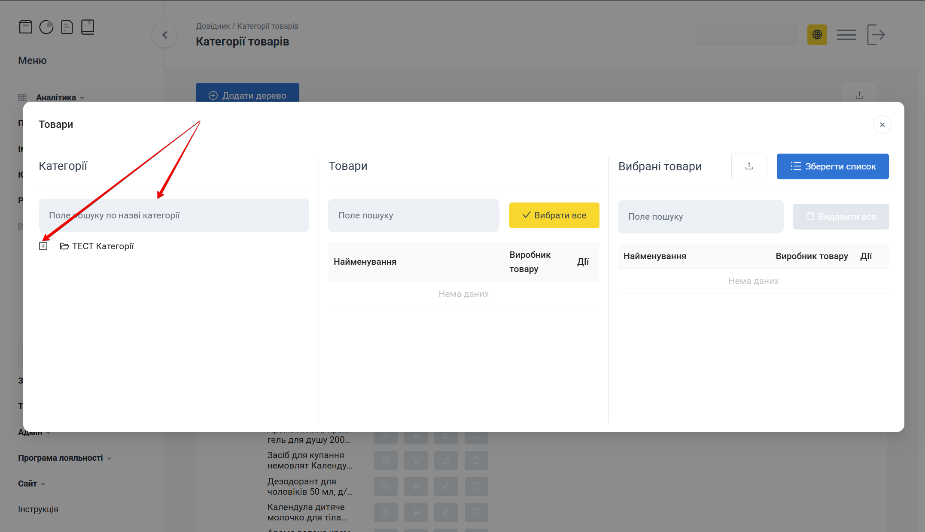Click the Видалити все button

click(x=841, y=217)
